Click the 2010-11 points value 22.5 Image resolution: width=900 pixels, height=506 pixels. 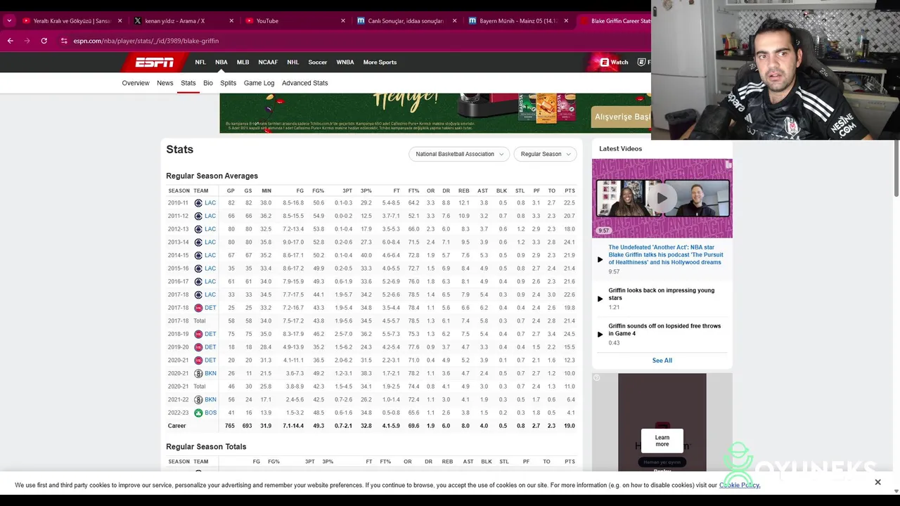click(x=569, y=203)
